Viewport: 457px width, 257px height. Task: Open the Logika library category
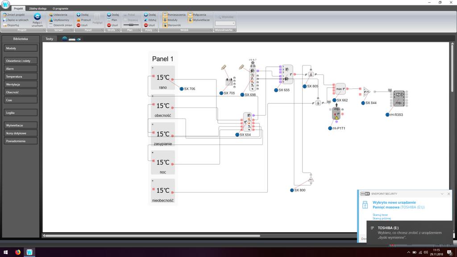tap(21, 112)
